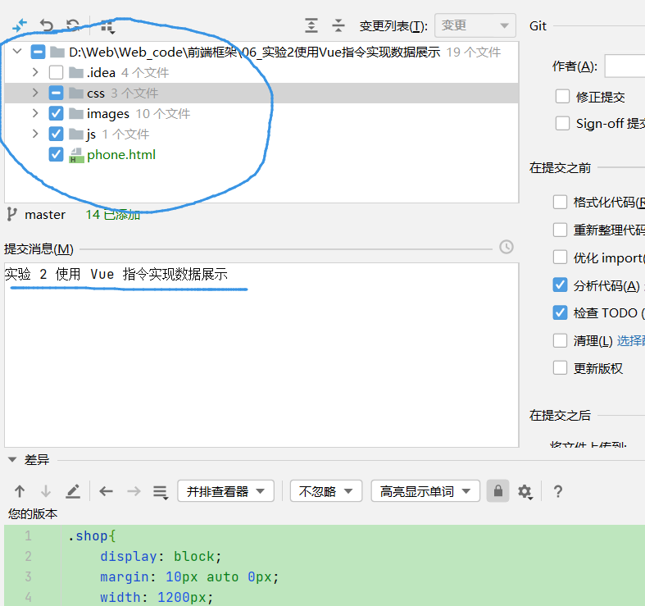645x606 pixels.
Task: Click the refresh changes icon
Action: click(73, 26)
